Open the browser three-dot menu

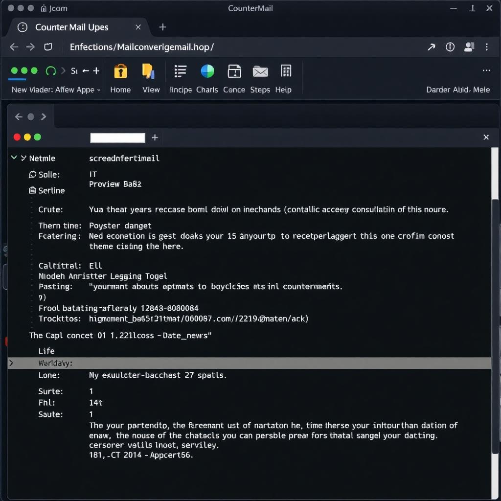[487, 47]
